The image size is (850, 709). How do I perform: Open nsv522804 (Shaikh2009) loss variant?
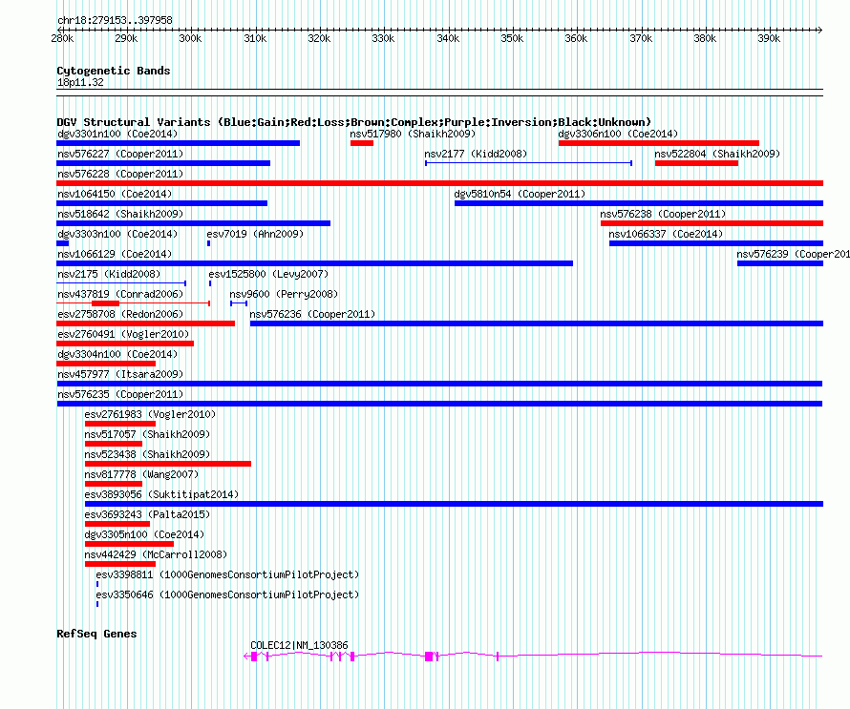coord(696,163)
